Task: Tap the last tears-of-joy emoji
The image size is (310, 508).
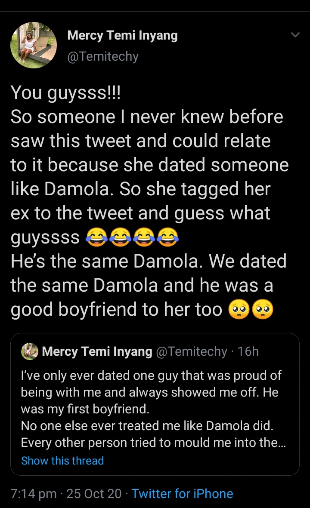Action: [x=167, y=237]
